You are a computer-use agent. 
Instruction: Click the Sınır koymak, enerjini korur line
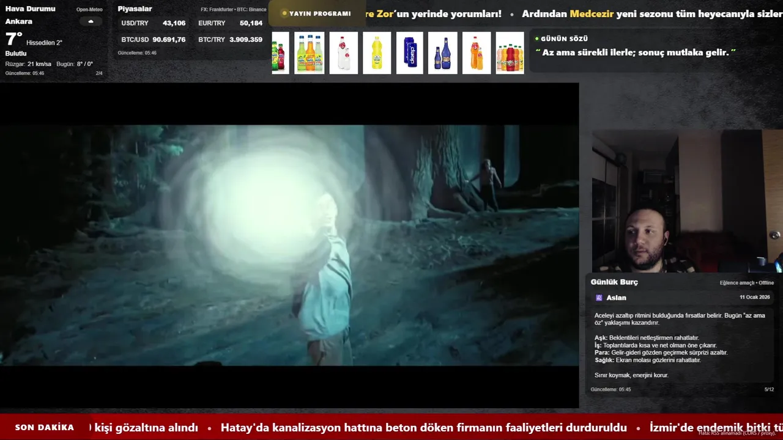(x=631, y=375)
